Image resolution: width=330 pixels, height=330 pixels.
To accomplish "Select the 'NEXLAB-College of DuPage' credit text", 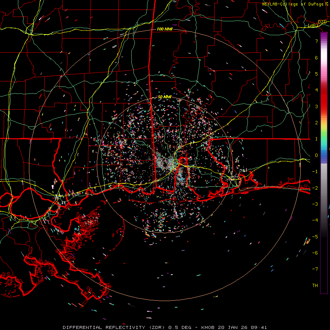I will point(293,4).
